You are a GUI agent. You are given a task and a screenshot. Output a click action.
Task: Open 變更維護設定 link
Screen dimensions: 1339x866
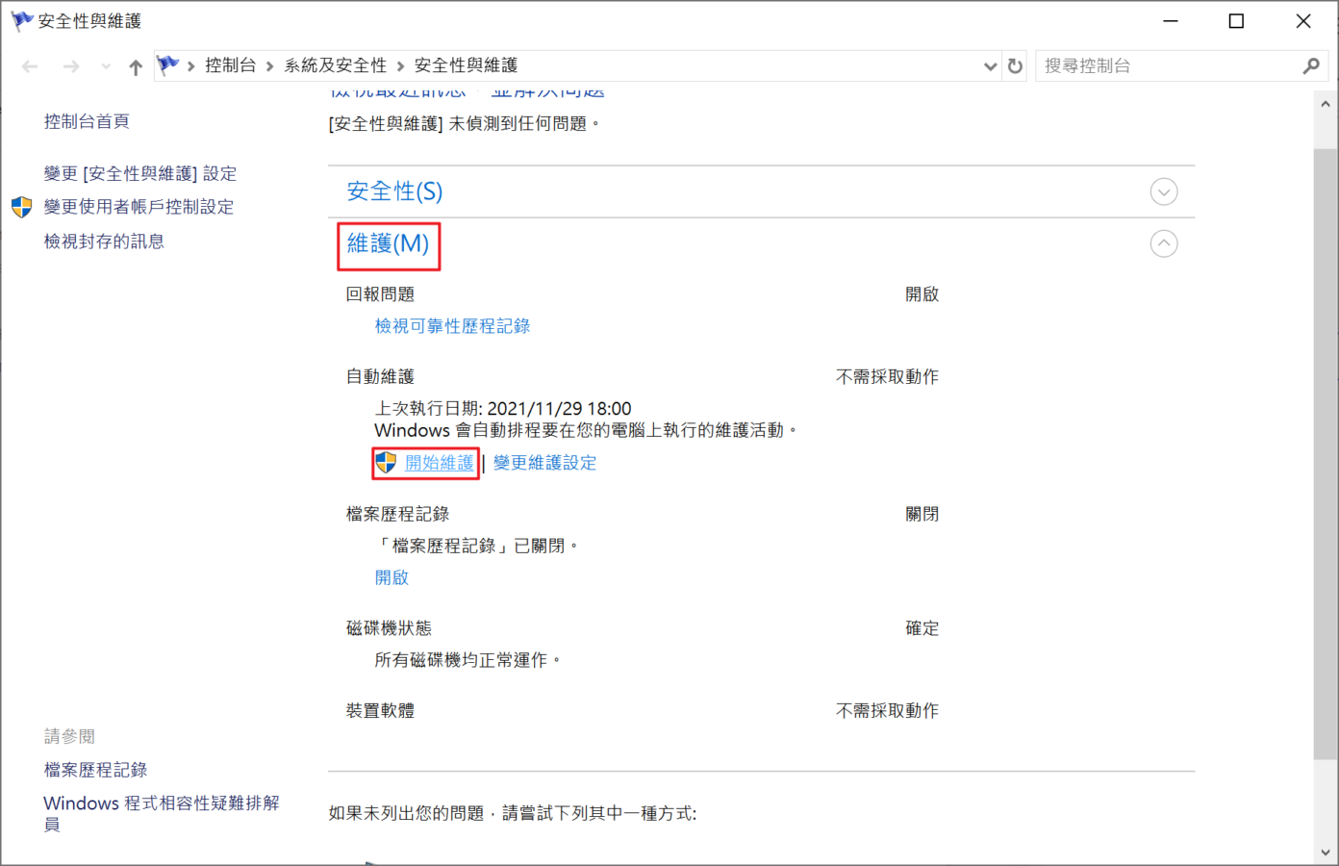544,463
